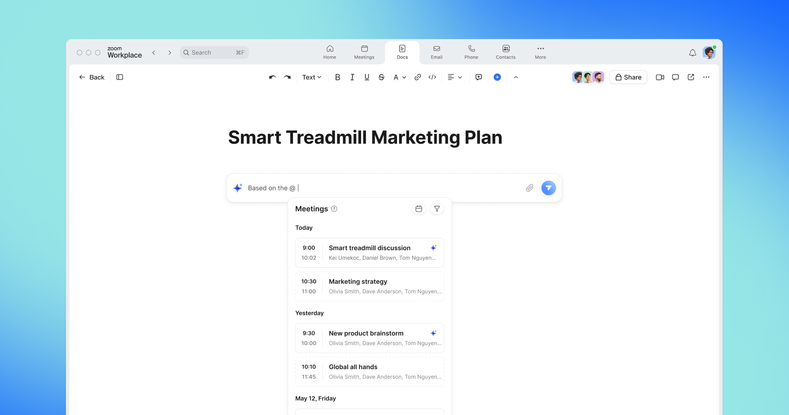Apply strikethrough to text
The height and width of the screenshot is (415, 789).
tap(381, 77)
